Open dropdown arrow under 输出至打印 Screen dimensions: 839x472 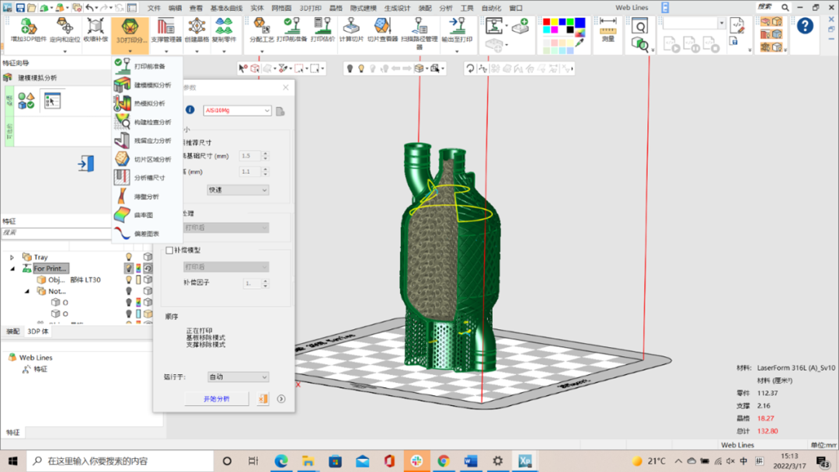[457, 51]
